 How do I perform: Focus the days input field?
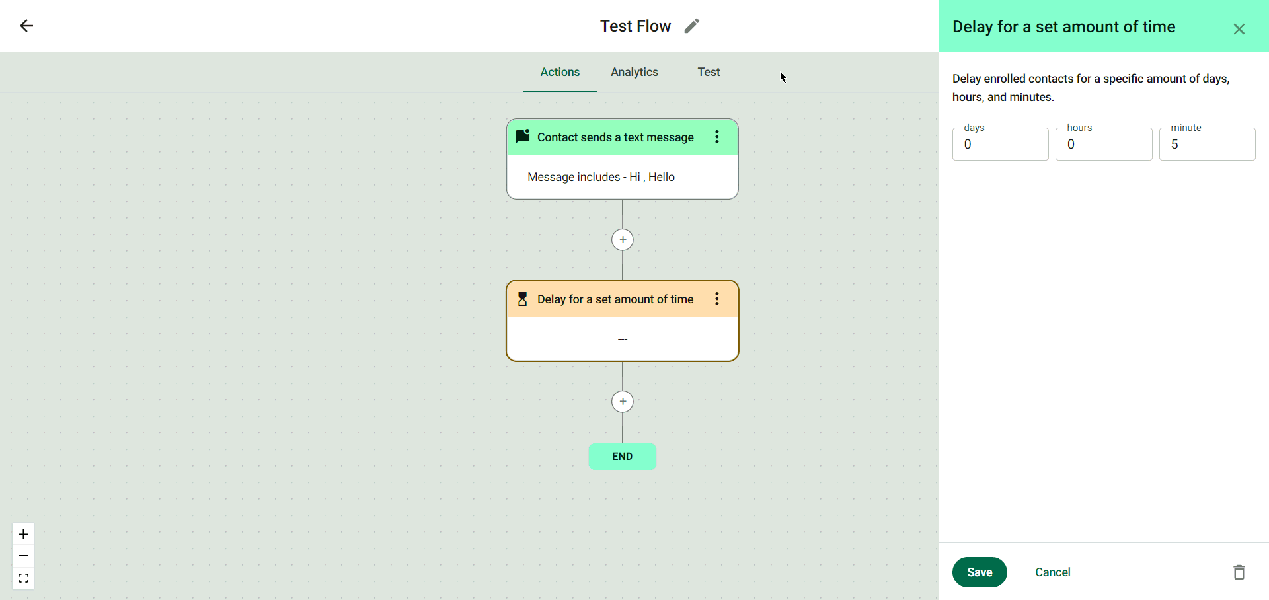1000,145
